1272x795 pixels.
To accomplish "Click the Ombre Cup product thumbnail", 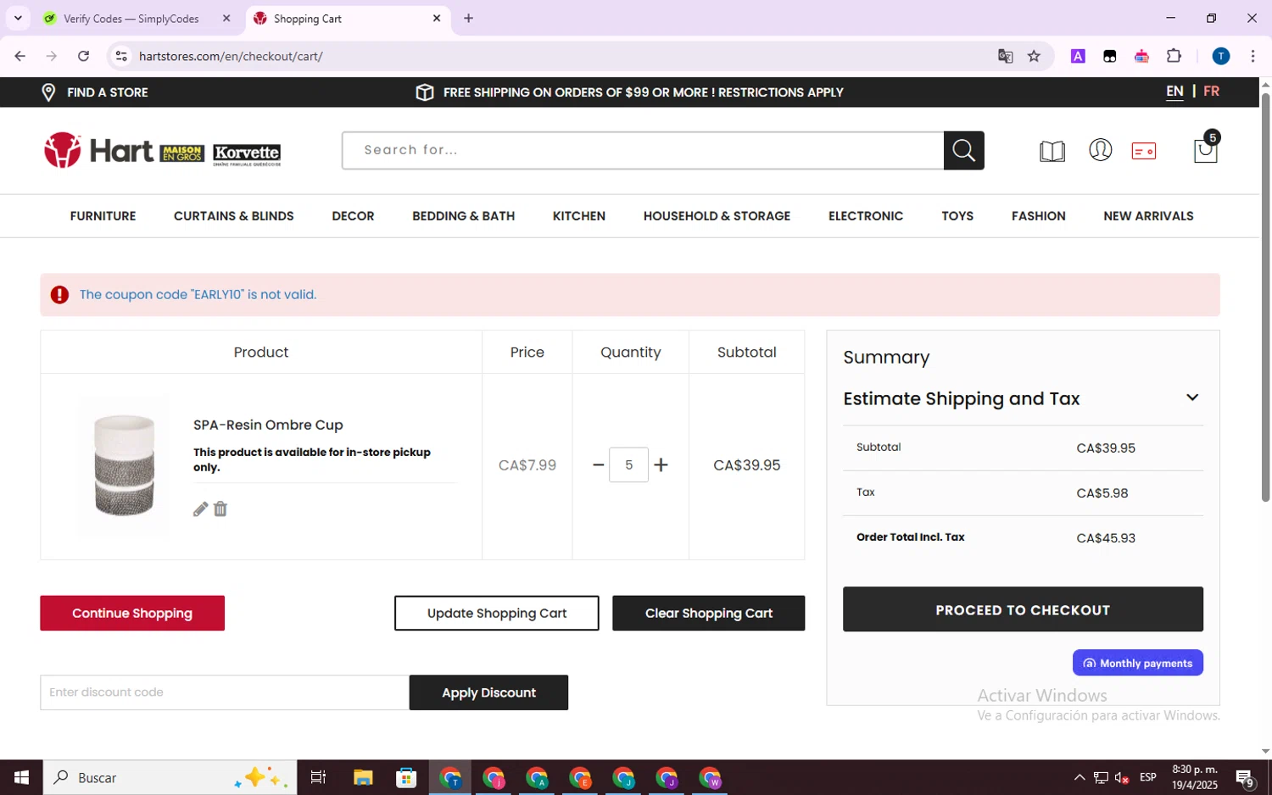I will [124, 465].
